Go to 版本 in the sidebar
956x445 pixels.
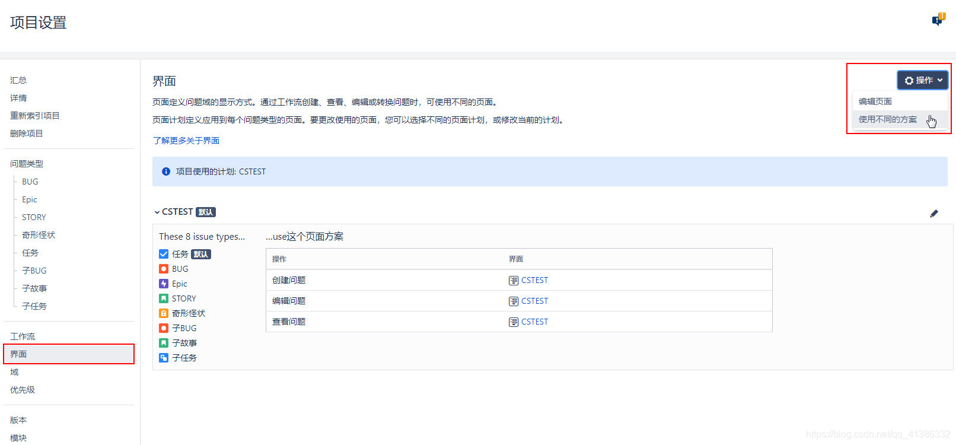pyautogui.click(x=18, y=420)
